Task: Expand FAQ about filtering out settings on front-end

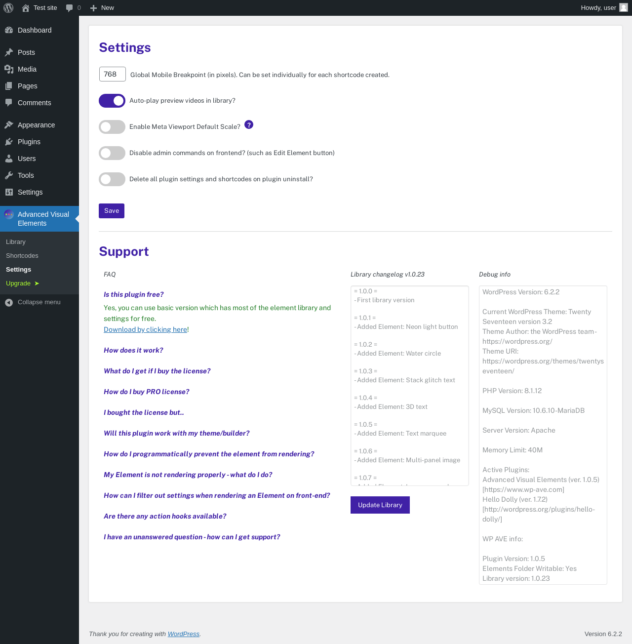Action: tap(217, 495)
